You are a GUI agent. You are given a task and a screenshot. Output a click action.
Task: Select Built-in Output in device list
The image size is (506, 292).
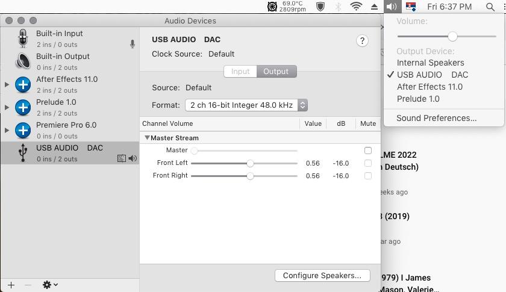[x=70, y=61]
